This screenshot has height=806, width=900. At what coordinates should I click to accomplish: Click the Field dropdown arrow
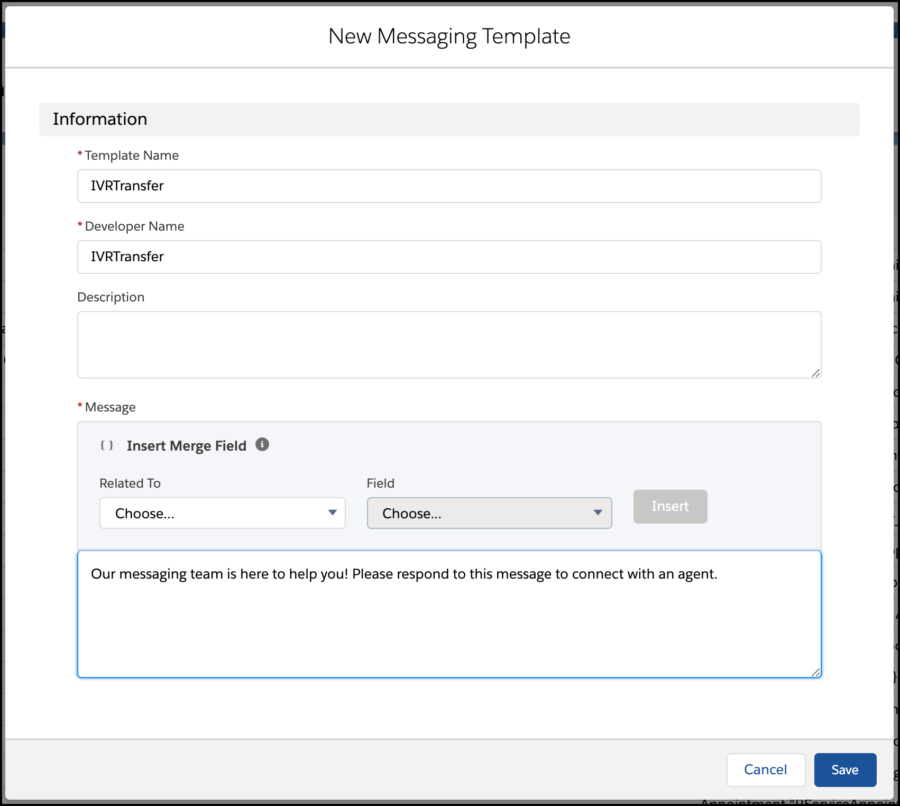coord(598,512)
